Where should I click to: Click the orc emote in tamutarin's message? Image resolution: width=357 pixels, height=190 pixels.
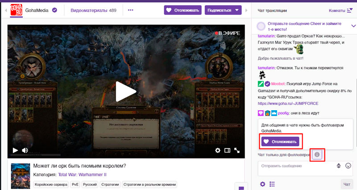pyautogui.click(x=299, y=49)
